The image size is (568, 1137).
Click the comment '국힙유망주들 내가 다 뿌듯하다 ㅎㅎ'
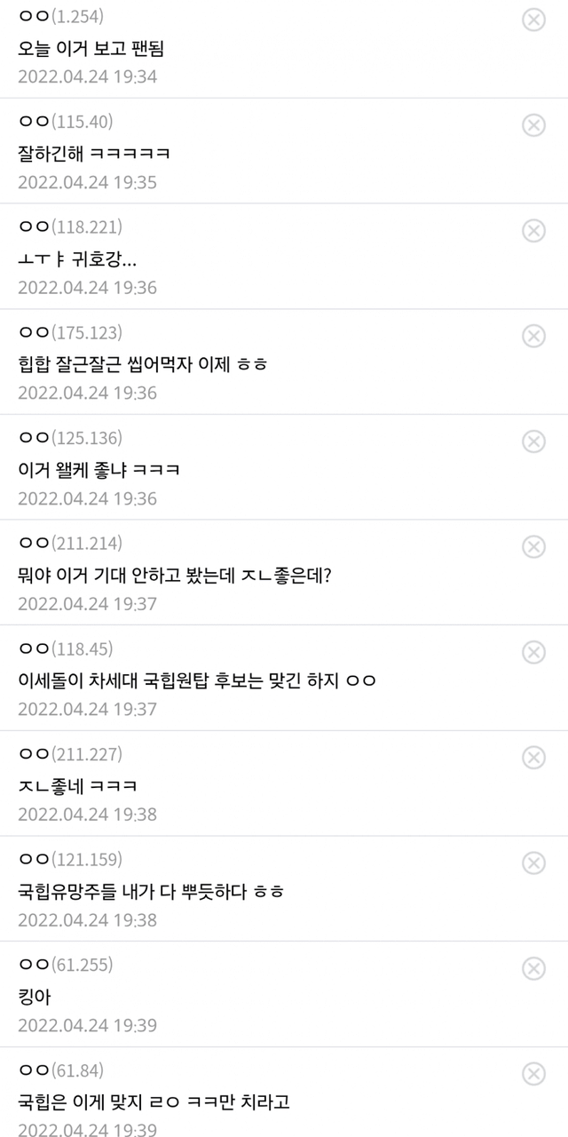(x=151, y=891)
